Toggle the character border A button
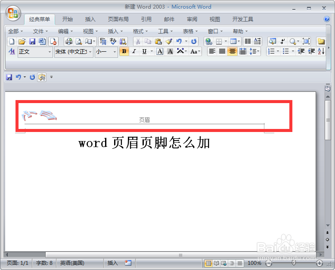This screenshot has height=270, width=335. click(x=160, y=51)
